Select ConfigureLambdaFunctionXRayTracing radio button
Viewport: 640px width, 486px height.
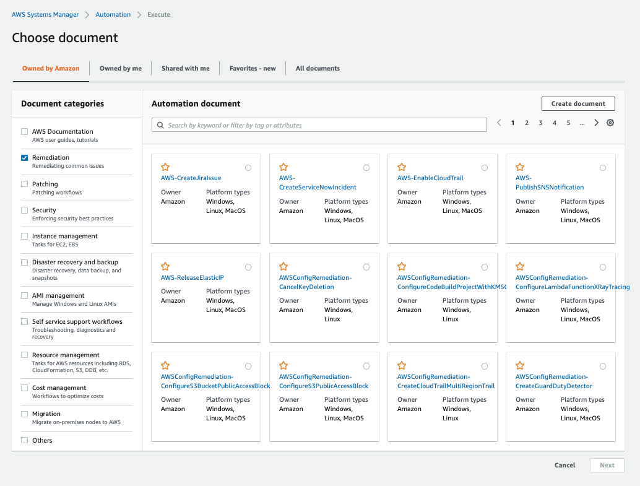click(603, 267)
